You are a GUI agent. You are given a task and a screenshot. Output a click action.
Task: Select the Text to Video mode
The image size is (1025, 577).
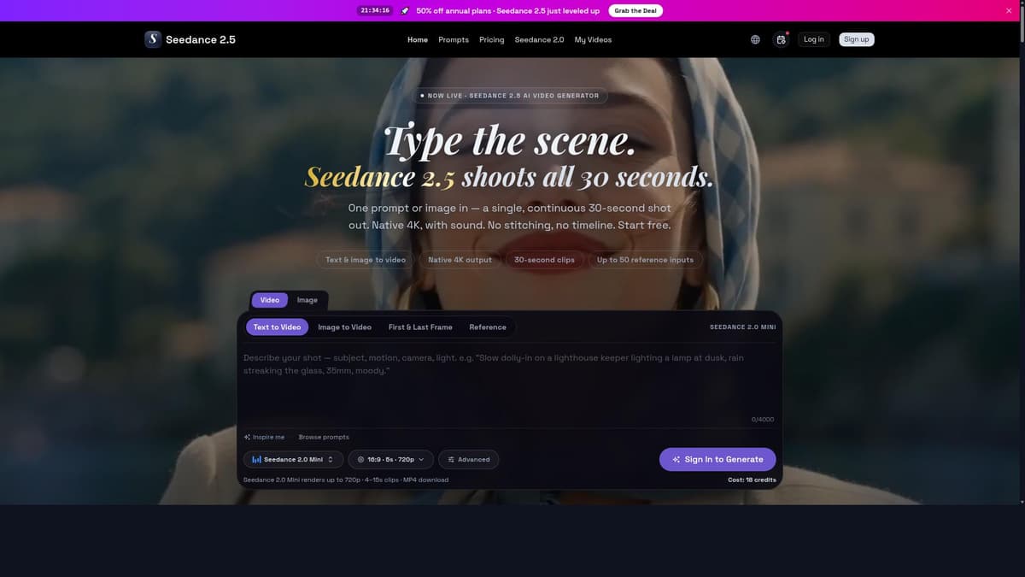pos(277,327)
